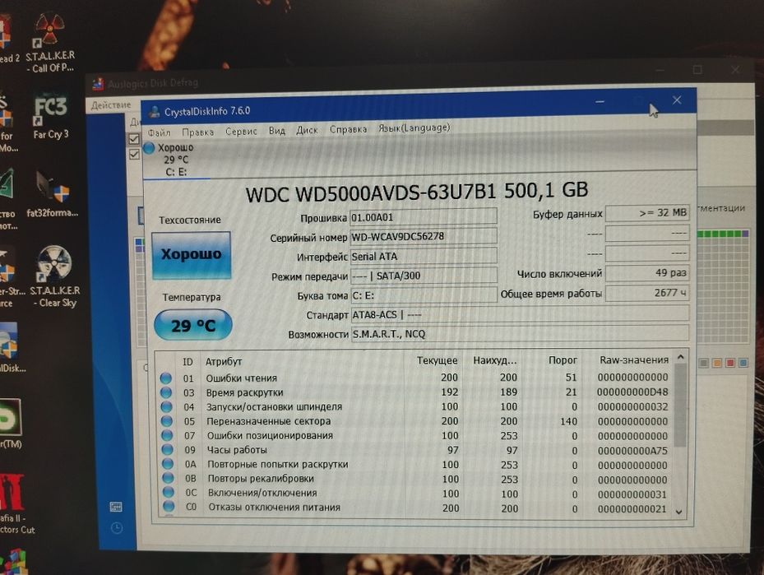764x575 pixels.
Task: Click the disk title WDC WD5000AVDS-63U7B1 500,1 GB
Action: (x=417, y=192)
